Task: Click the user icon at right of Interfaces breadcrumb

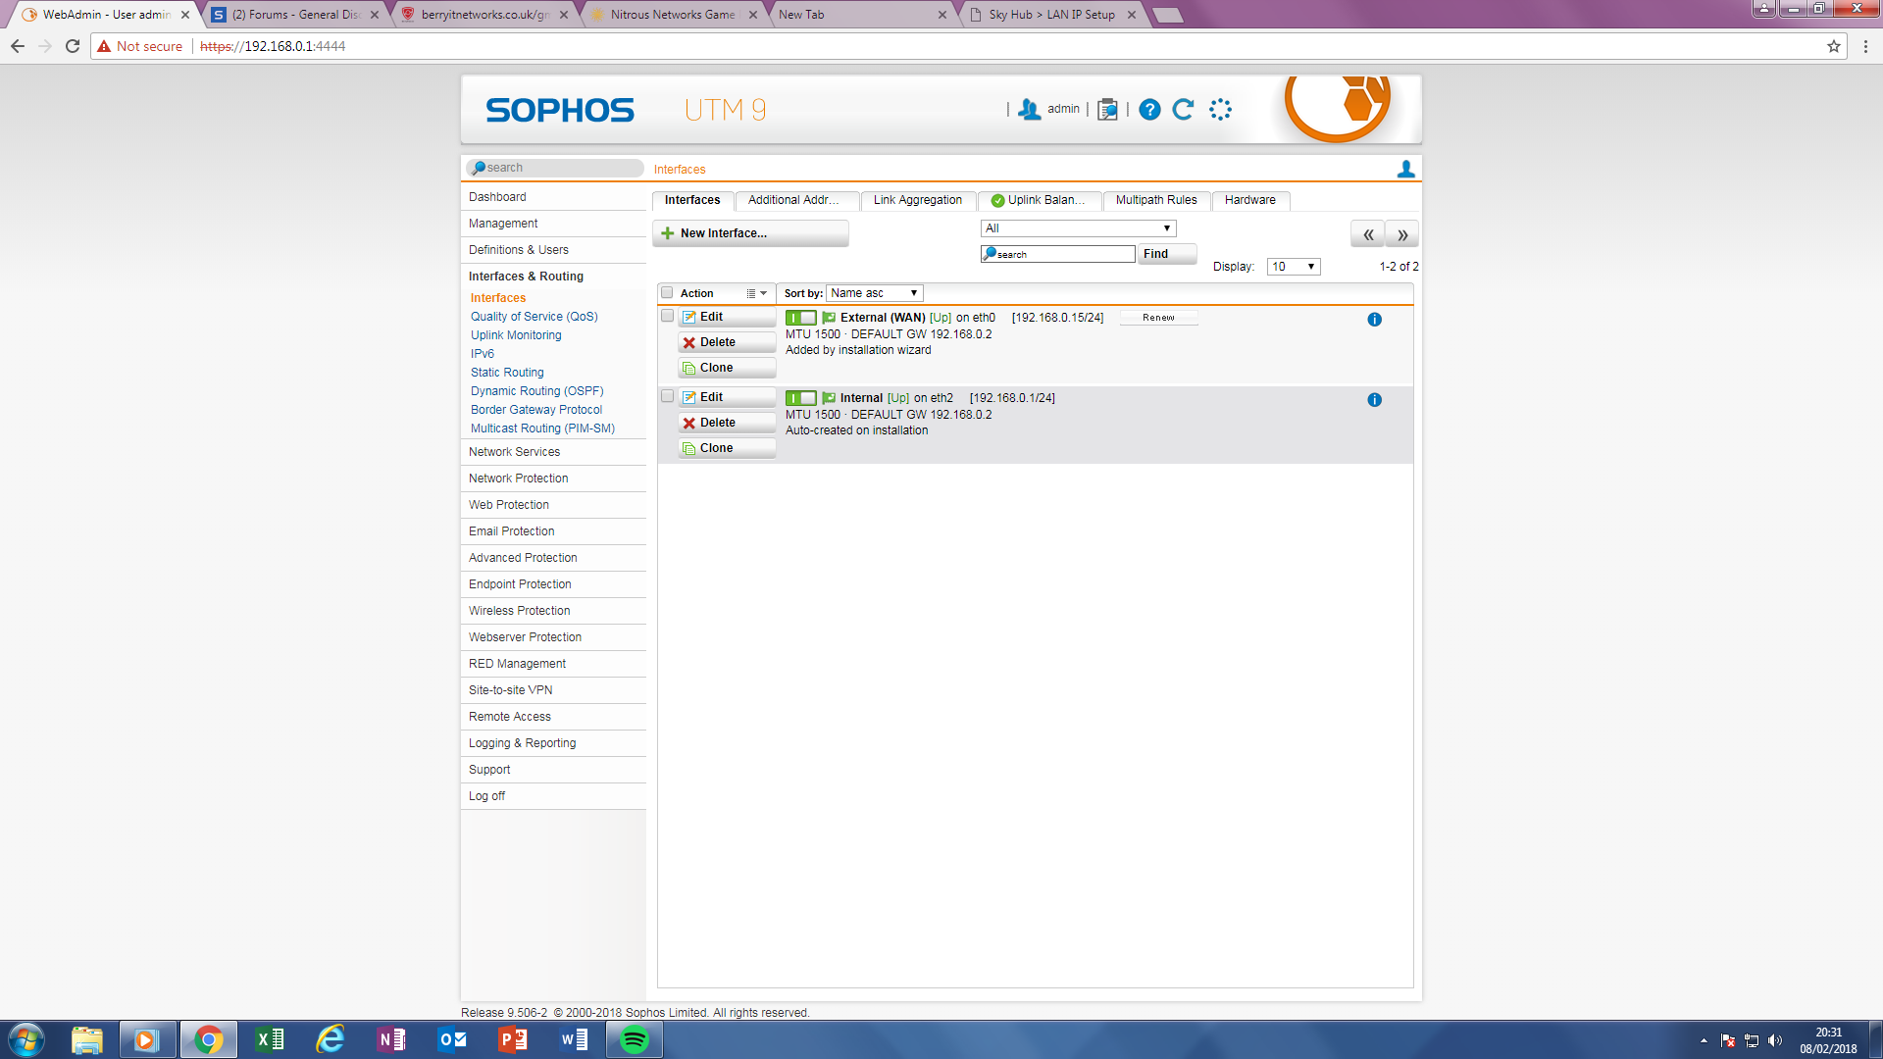Action: pos(1405,169)
